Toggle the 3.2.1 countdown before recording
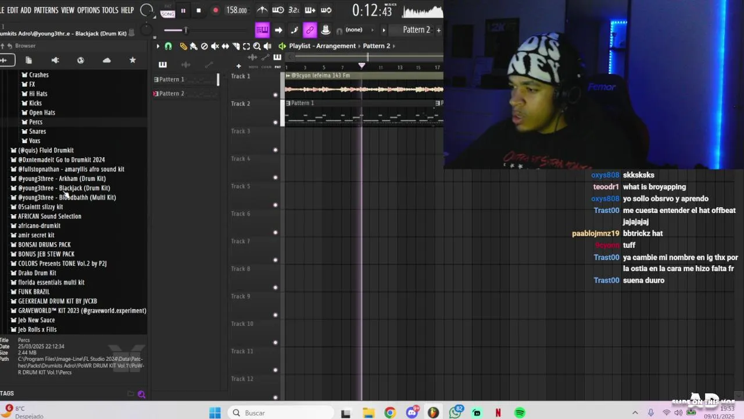744x419 pixels. (x=294, y=10)
